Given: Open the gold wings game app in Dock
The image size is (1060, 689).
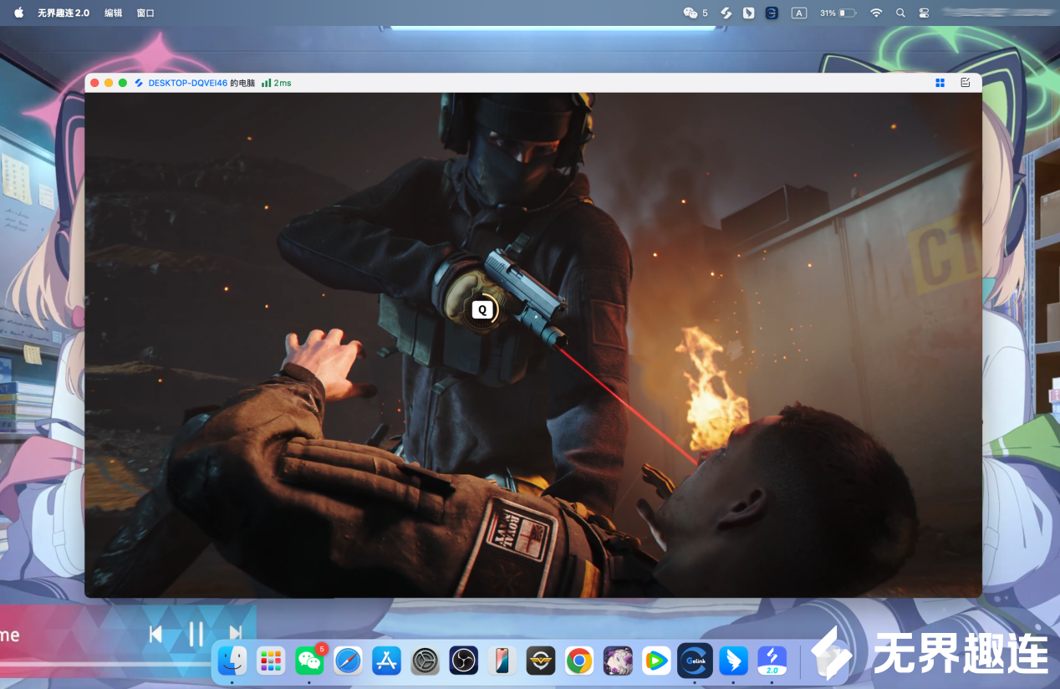Looking at the screenshot, I should tap(541, 661).
